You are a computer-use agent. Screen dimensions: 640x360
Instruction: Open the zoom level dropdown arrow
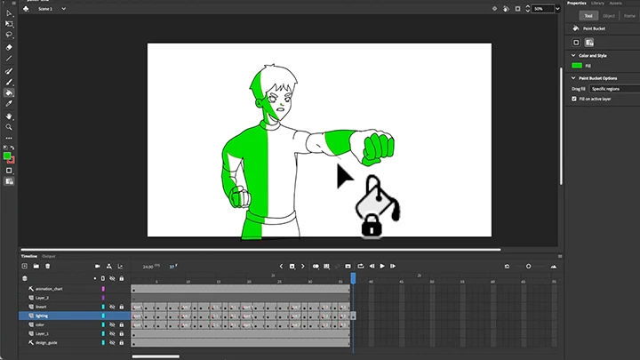(x=557, y=9)
